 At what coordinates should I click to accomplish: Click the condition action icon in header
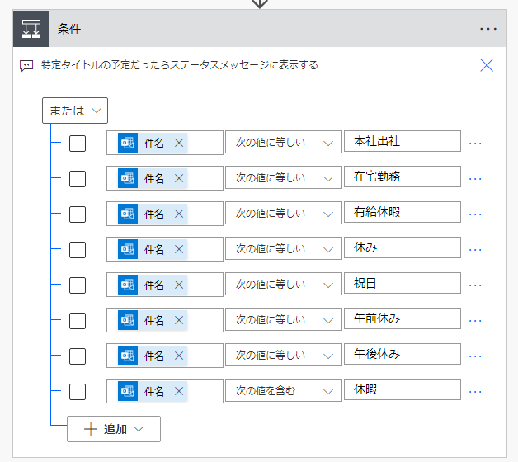(x=32, y=28)
